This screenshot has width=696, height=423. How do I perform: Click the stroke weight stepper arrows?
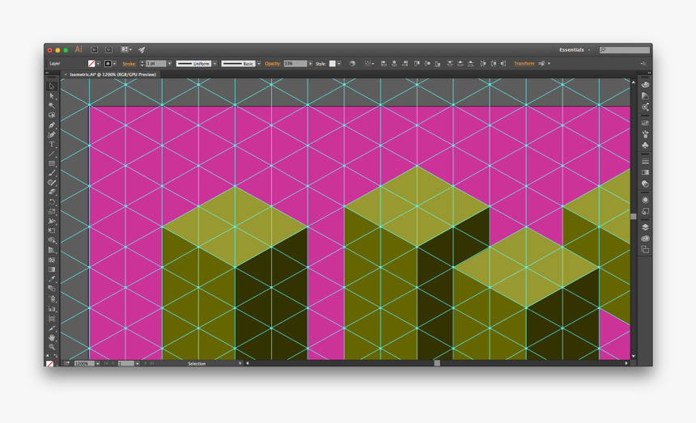142,63
